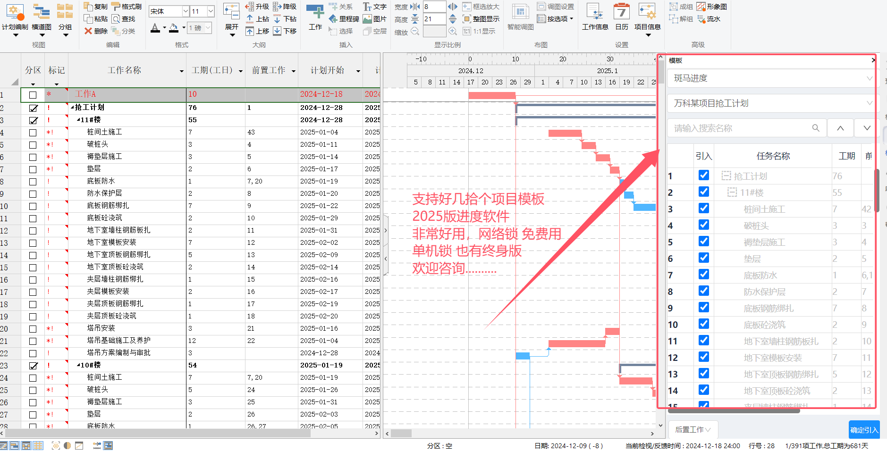The width and height of the screenshot is (887, 451).
Task: Expand the 万科某项目抢工计划 dropdown
Action: (869, 103)
